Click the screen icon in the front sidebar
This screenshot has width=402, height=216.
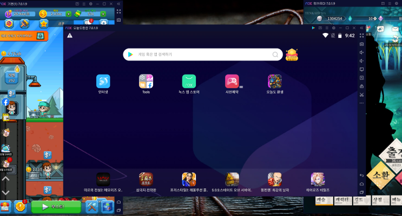click(362, 69)
